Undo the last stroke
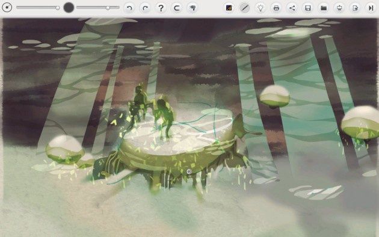 coord(129,8)
